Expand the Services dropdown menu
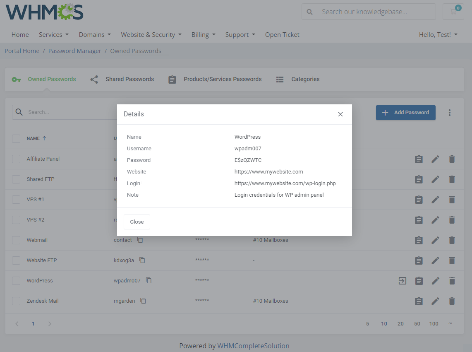Image resolution: width=472 pixels, height=352 pixels. tap(54, 35)
